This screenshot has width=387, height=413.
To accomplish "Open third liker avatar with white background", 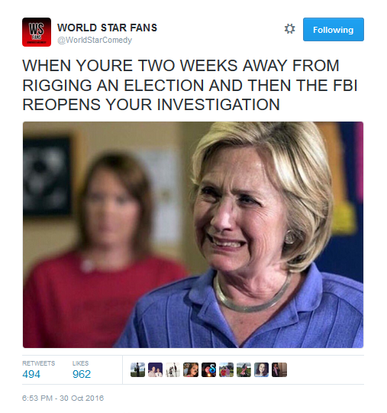I will coord(173,370).
